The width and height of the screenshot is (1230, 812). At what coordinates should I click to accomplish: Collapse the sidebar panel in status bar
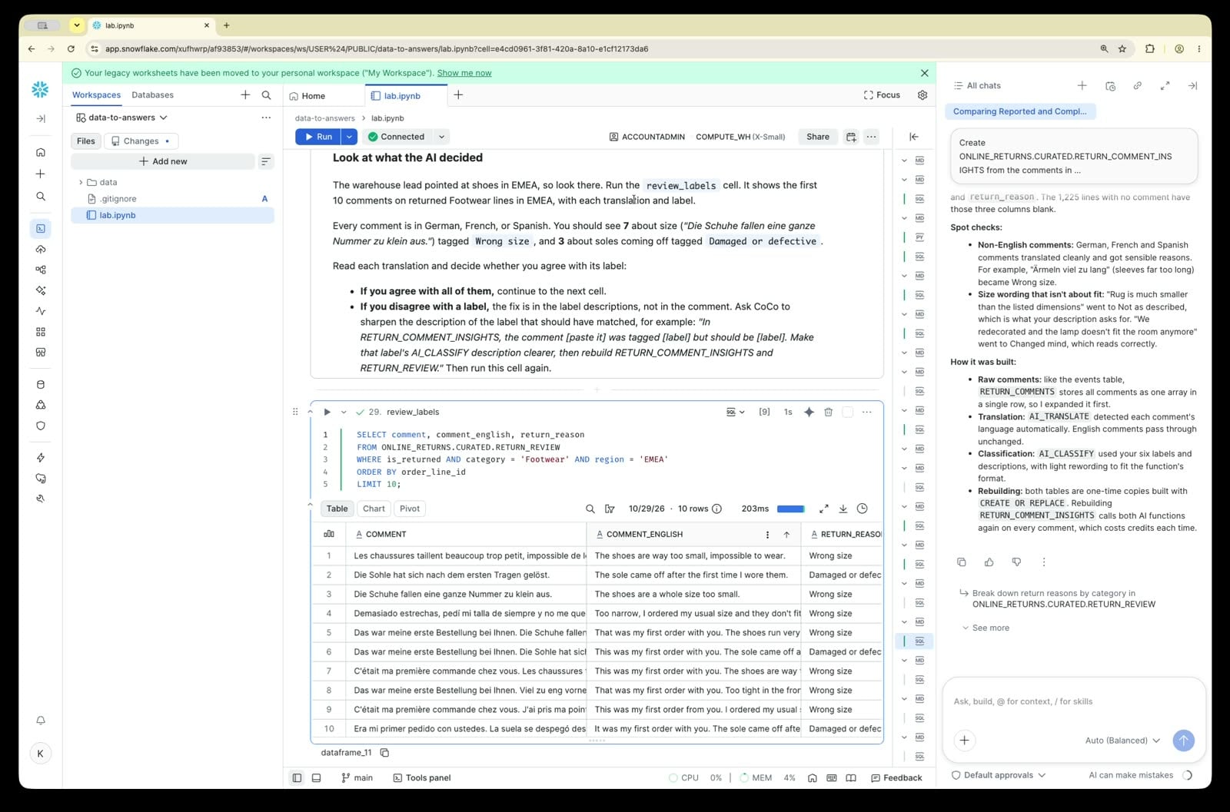(x=297, y=777)
